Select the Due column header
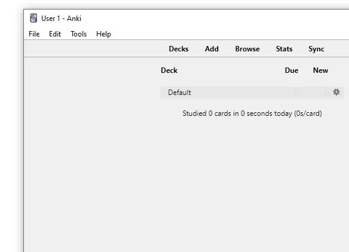This screenshot has width=349, height=252. click(292, 70)
